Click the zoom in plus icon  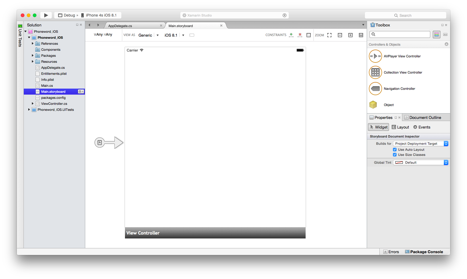click(350, 35)
